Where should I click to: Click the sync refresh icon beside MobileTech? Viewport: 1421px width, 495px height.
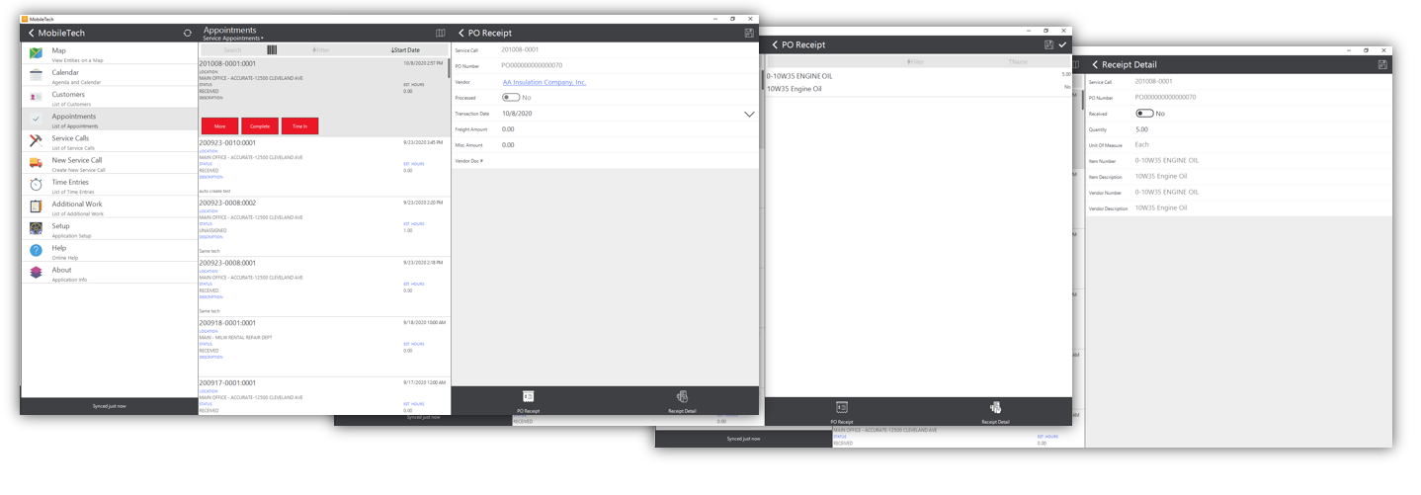pyautogui.click(x=188, y=34)
